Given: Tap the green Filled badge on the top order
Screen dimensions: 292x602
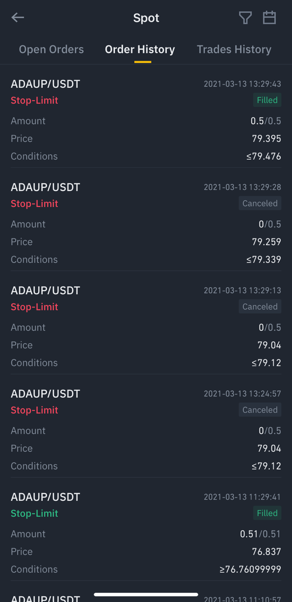Looking at the screenshot, I should click(x=267, y=100).
